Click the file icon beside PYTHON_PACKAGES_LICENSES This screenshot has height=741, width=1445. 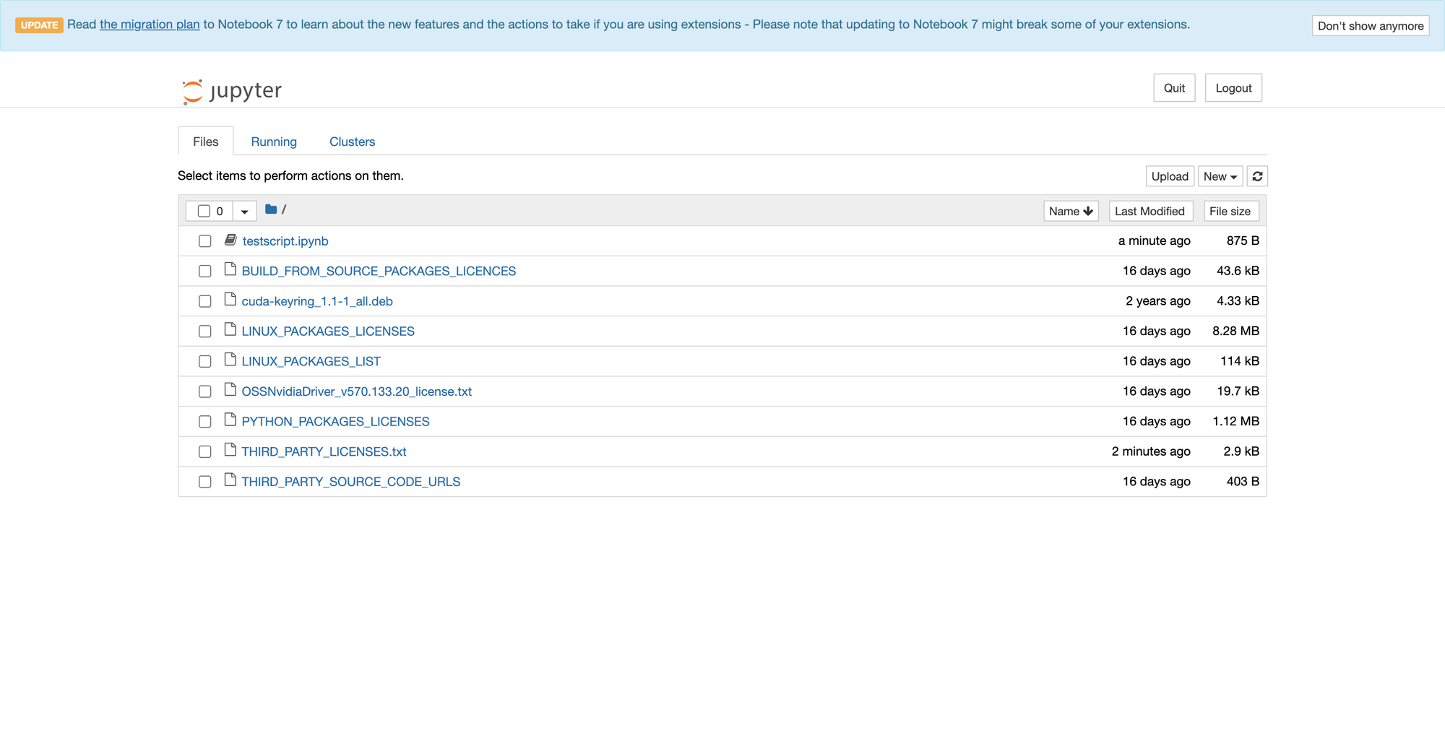point(230,420)
